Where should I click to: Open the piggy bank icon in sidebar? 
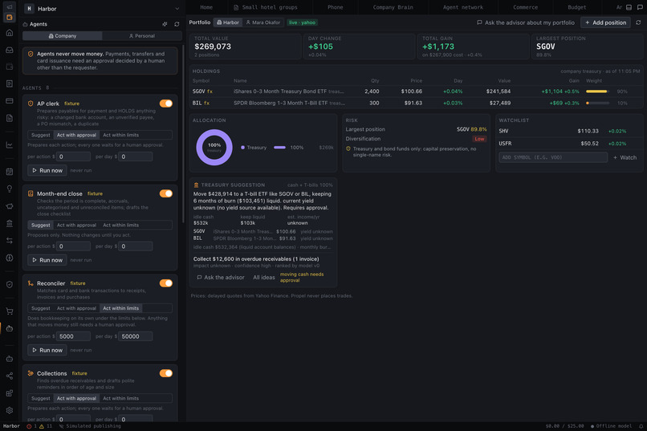(x=10, y=206)
